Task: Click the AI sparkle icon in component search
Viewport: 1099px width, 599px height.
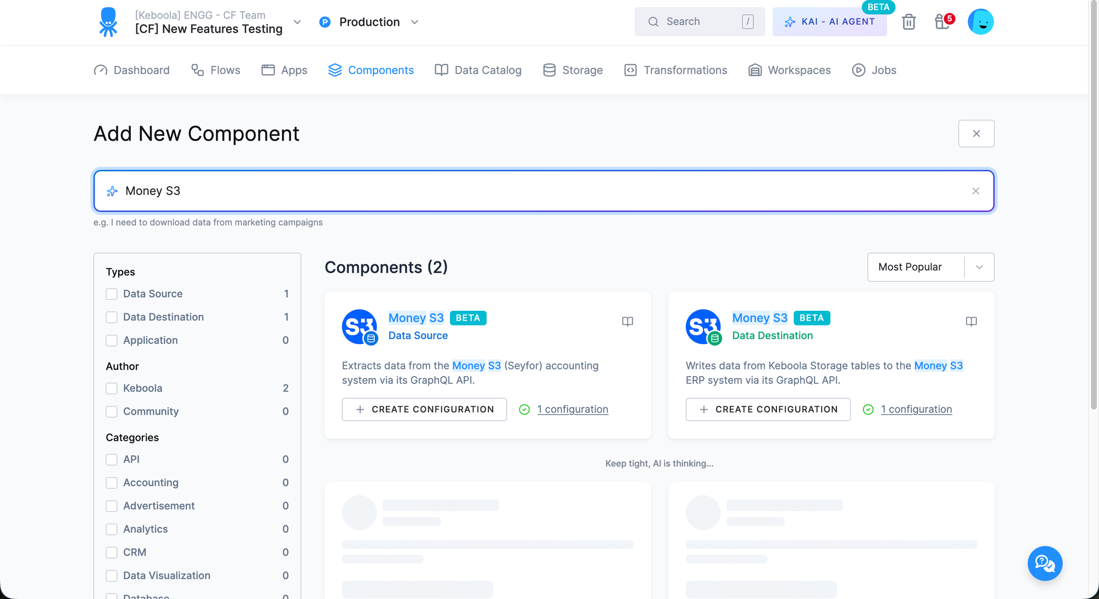Action: 112,191
